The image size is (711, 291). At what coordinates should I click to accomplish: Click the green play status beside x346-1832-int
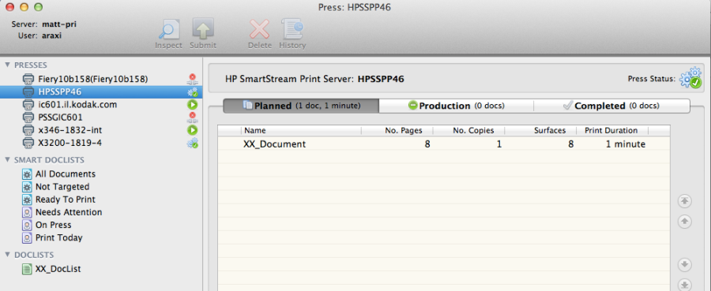(x=193, y=130)
